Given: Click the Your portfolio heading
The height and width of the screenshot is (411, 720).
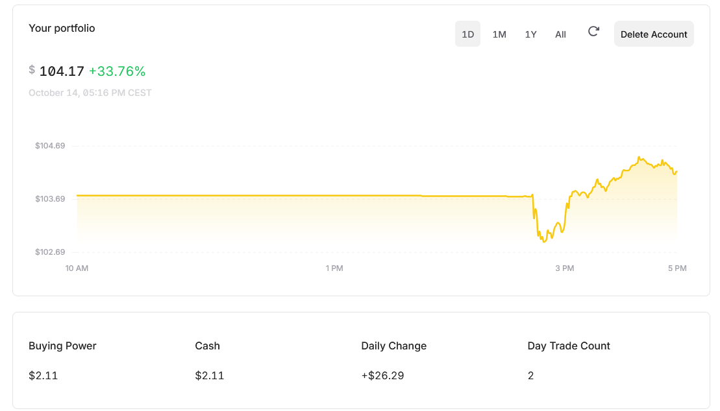Looking at the screenshot, I should (62, 28).
